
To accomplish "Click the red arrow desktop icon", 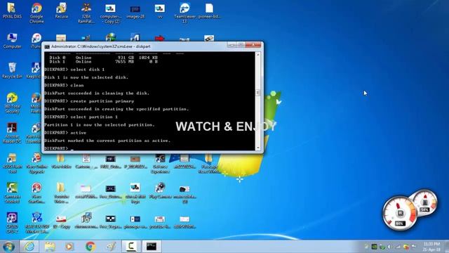I will tap(159, 38).
